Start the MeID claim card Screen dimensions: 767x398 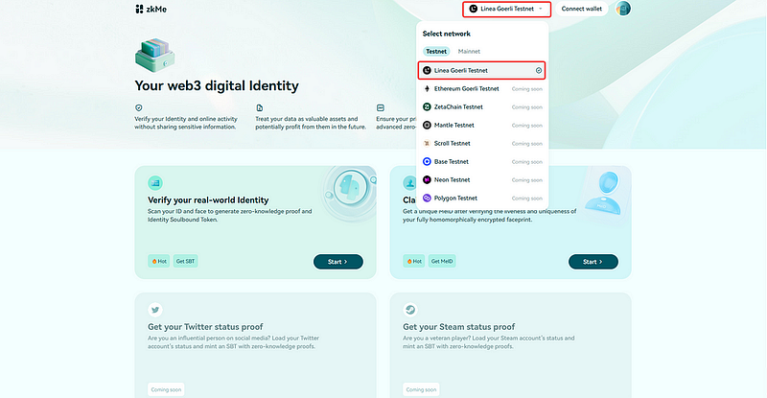[x=593, y=262]
